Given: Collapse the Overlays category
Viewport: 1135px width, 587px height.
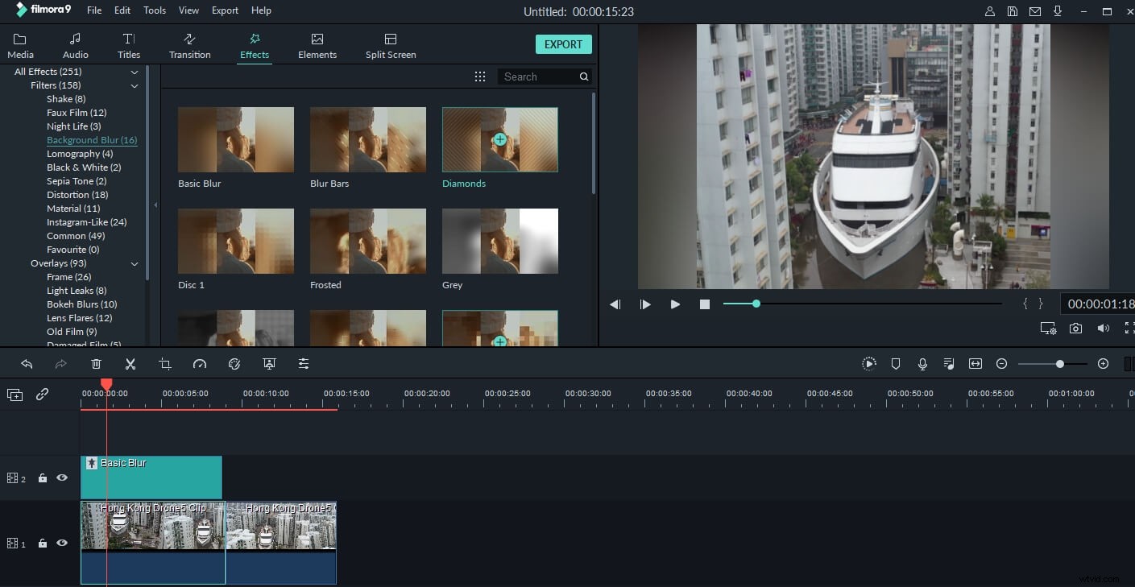Looking at the screenshot, I should [135, 263].
